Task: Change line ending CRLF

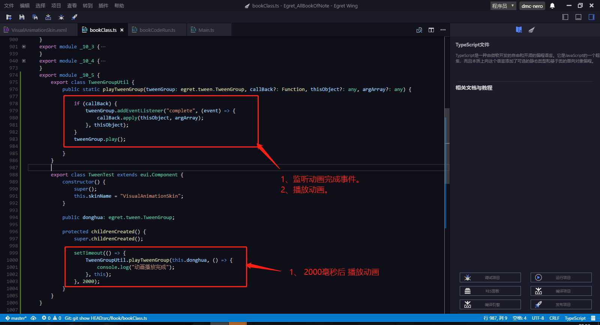Action: coord(554,318)
